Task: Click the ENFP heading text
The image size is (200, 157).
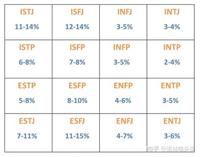Action: [x=123, y=85]
